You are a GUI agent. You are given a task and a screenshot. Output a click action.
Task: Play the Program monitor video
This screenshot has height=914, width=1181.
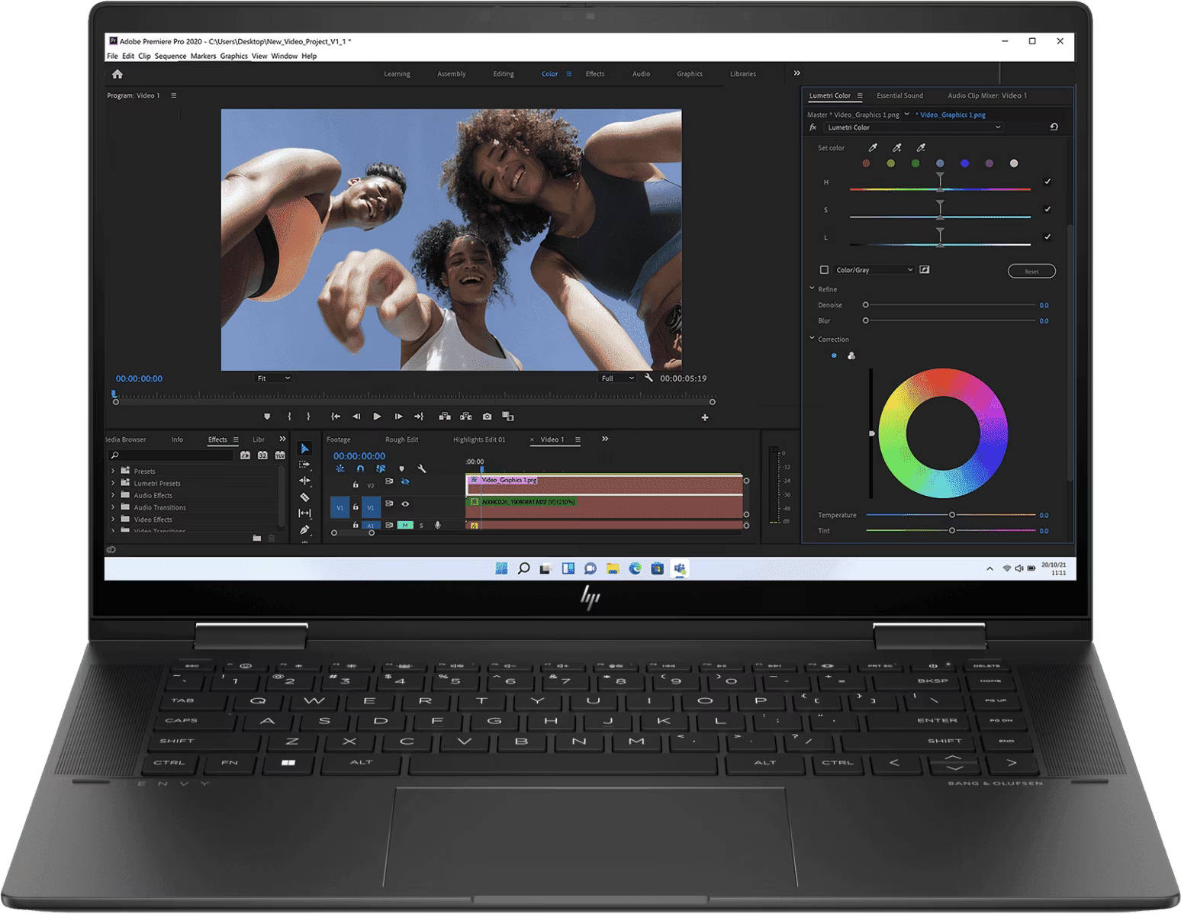[x=377, y=417]
